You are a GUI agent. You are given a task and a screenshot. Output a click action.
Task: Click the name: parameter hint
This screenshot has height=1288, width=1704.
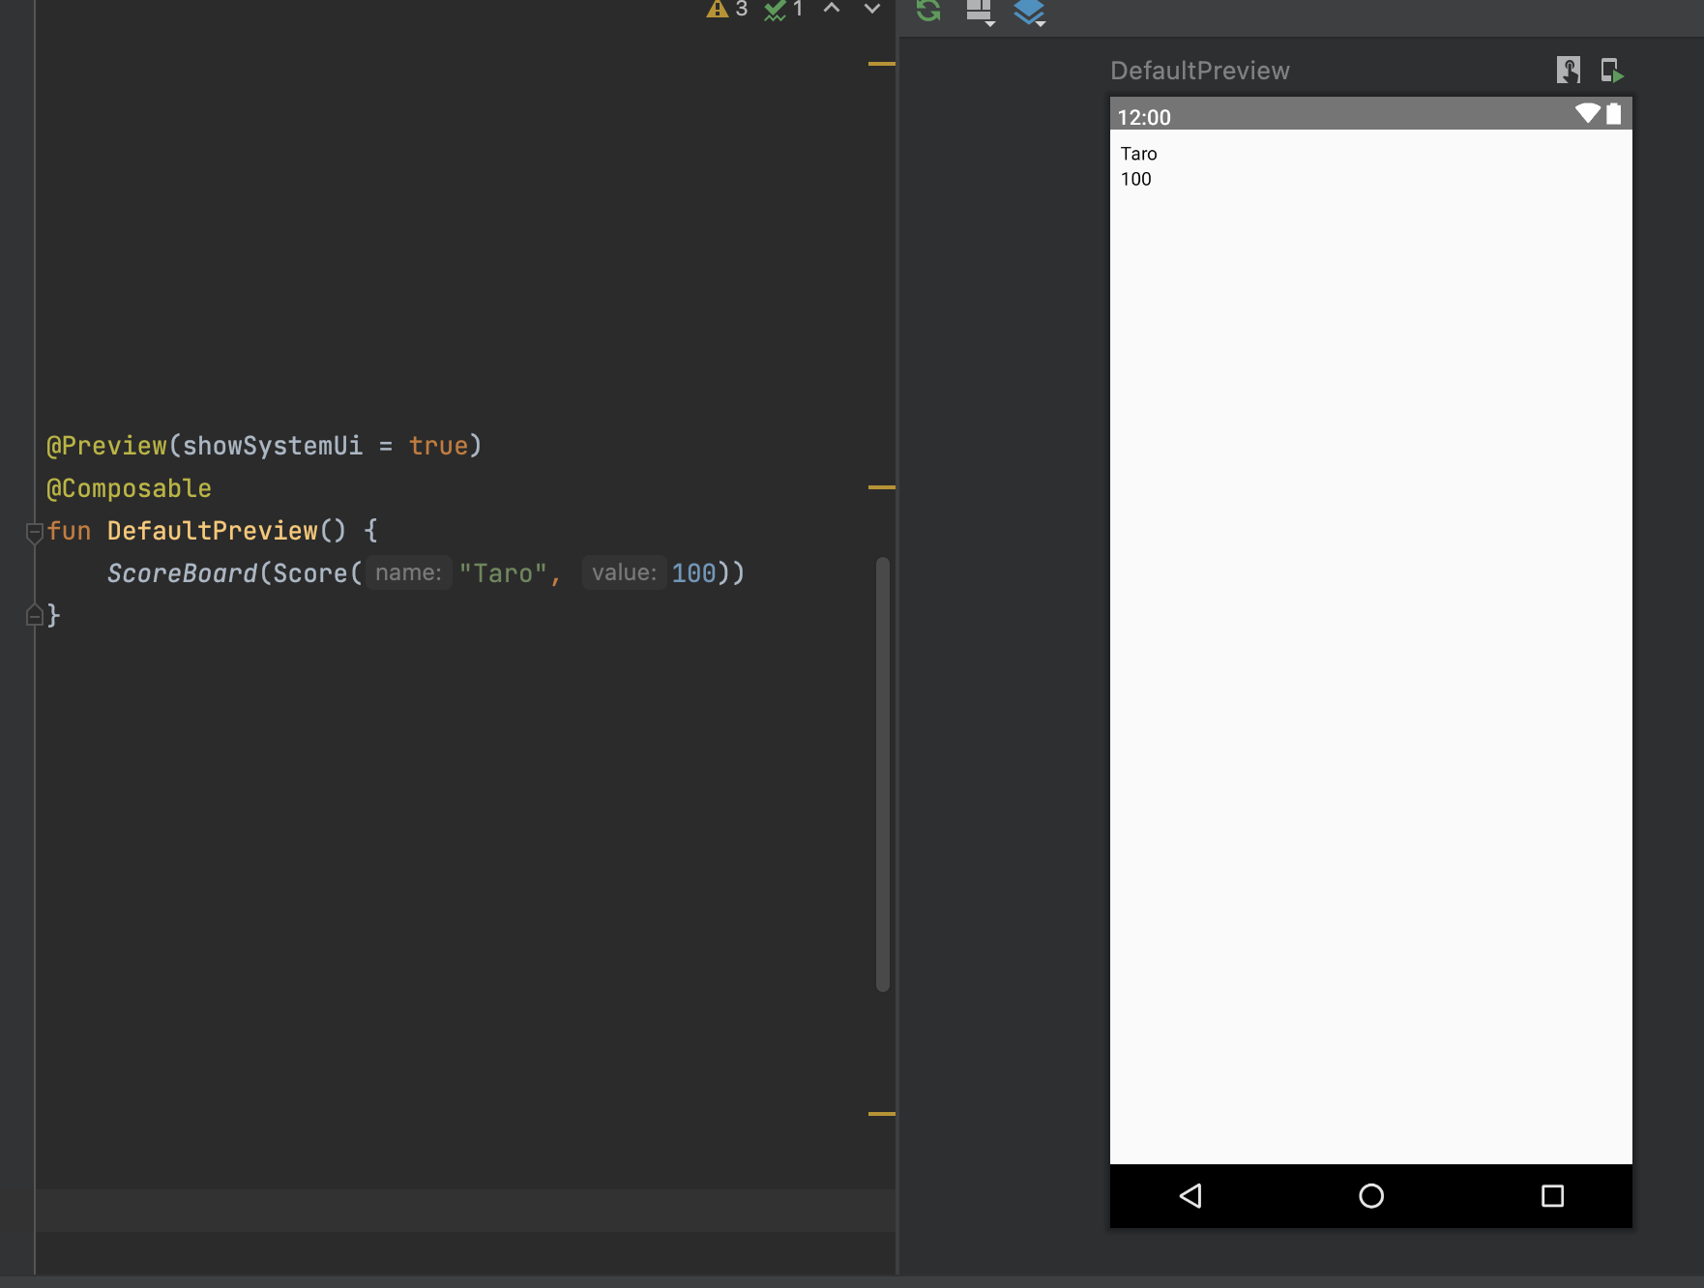pyautogui.click(x=408, y=572)
